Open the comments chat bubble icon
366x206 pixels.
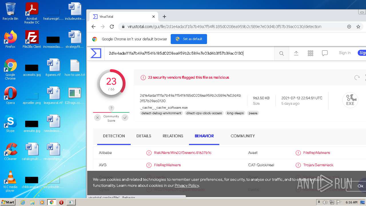[325, 53]
